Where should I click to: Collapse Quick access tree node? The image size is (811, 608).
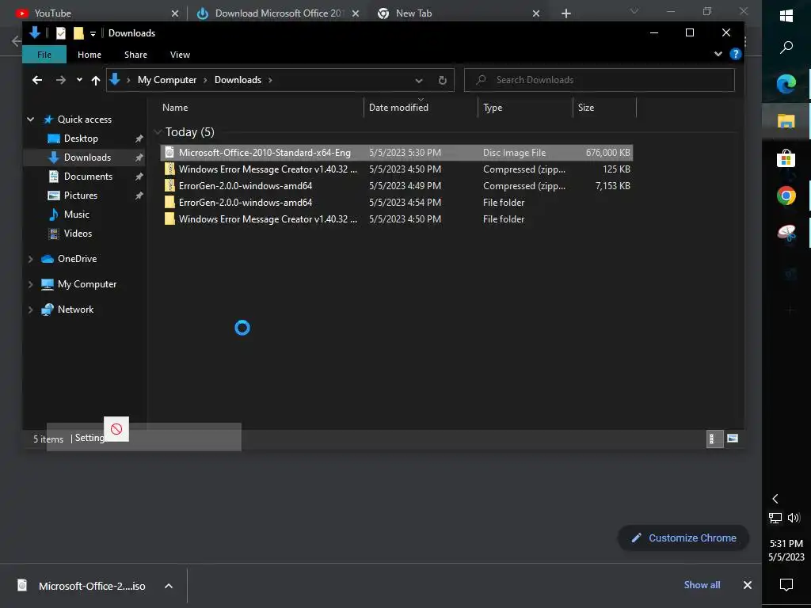[x=31, y=120]
